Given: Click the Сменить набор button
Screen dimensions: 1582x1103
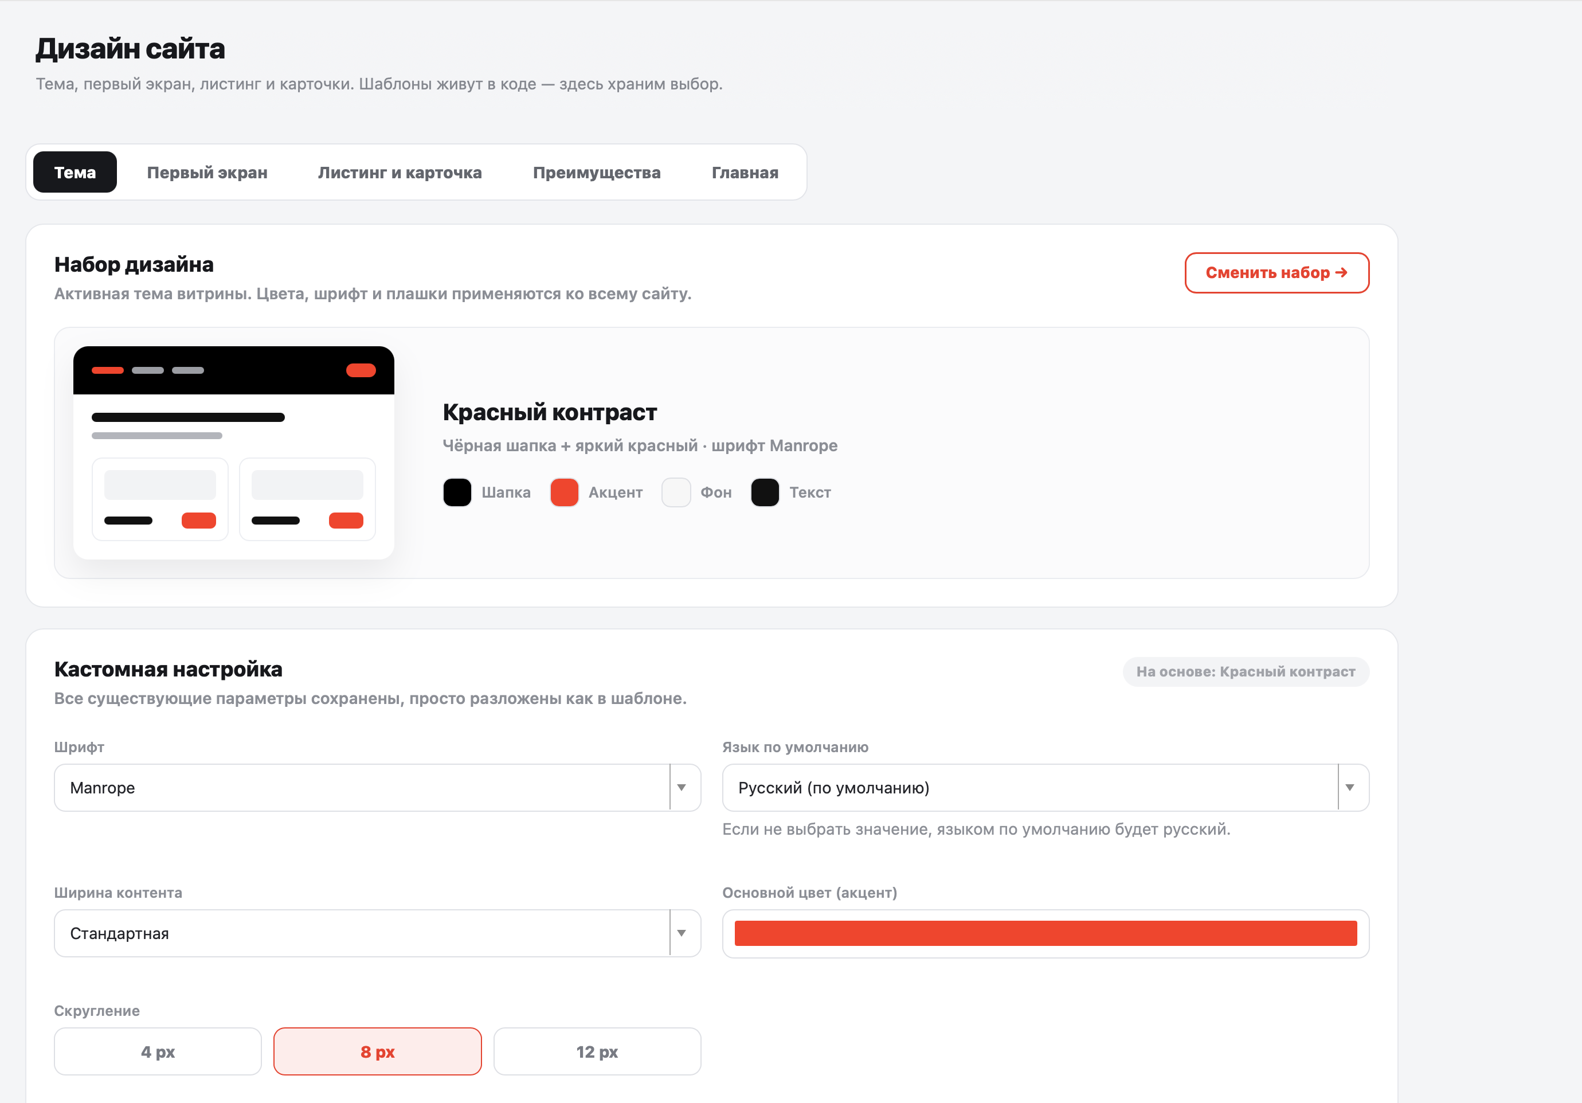Looking at the screenshot, I should [1276, 273].
